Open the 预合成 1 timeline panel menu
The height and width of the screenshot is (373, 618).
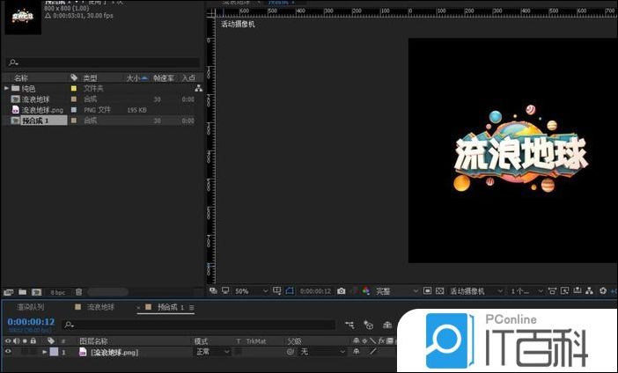click(x=192, y=307)
